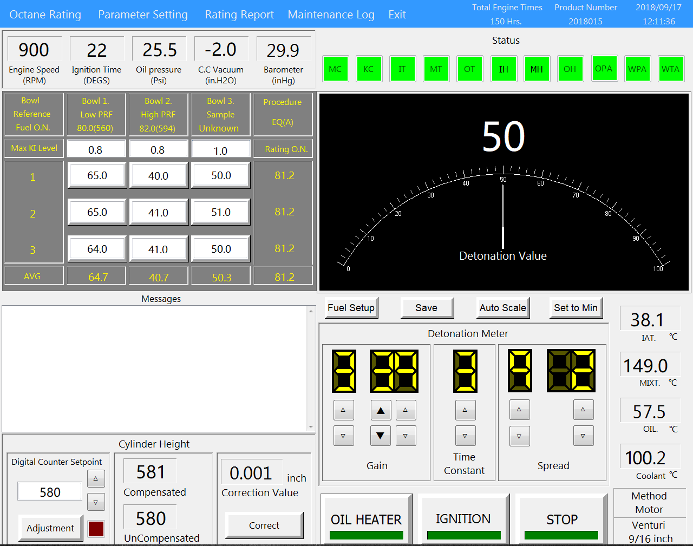Viewport: 693px width, 546px height.
Task: Toggle the OH status light
Action: tap(571, 69)
